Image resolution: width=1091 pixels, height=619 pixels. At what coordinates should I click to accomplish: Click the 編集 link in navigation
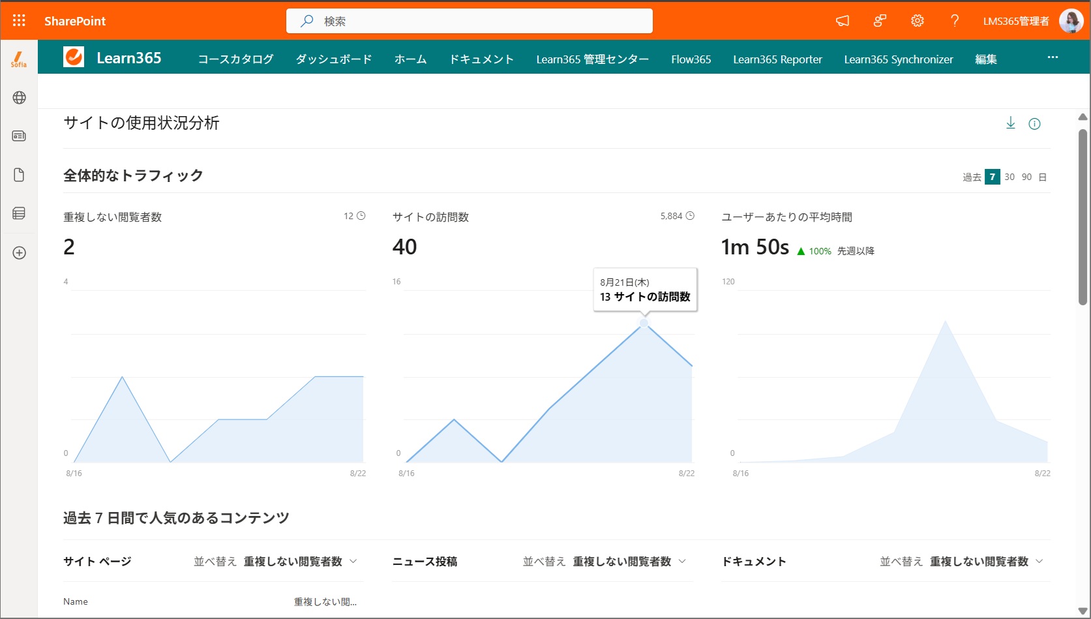pos(986,59)
